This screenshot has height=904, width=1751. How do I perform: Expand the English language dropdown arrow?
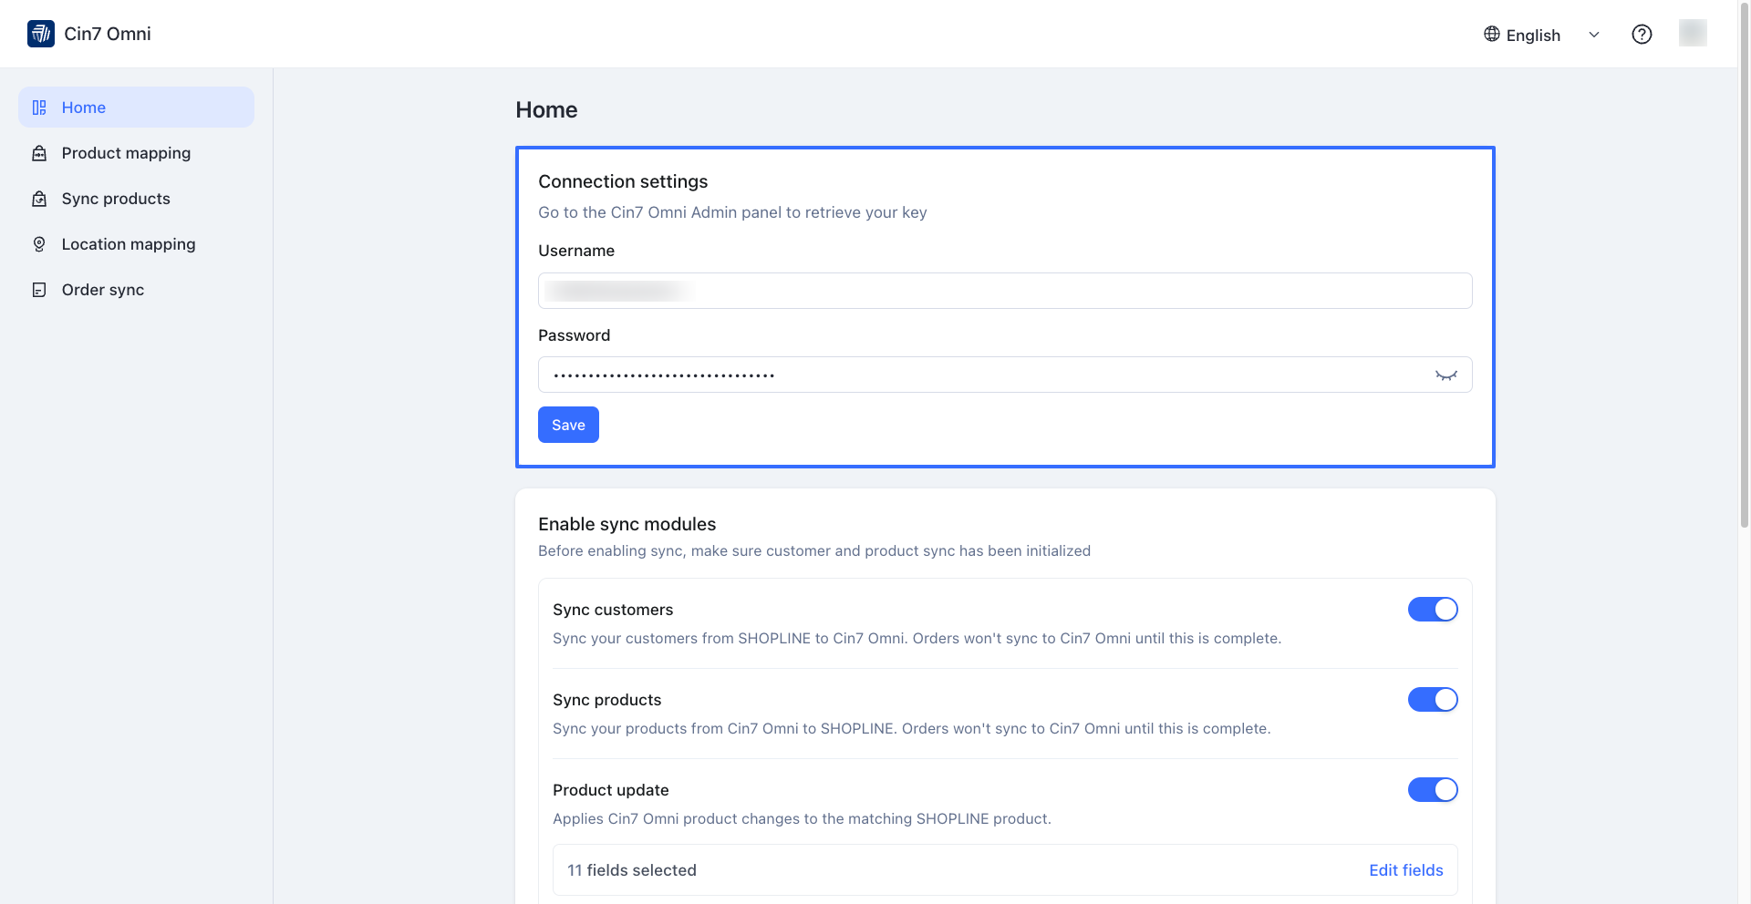[x=1594, y=35]
